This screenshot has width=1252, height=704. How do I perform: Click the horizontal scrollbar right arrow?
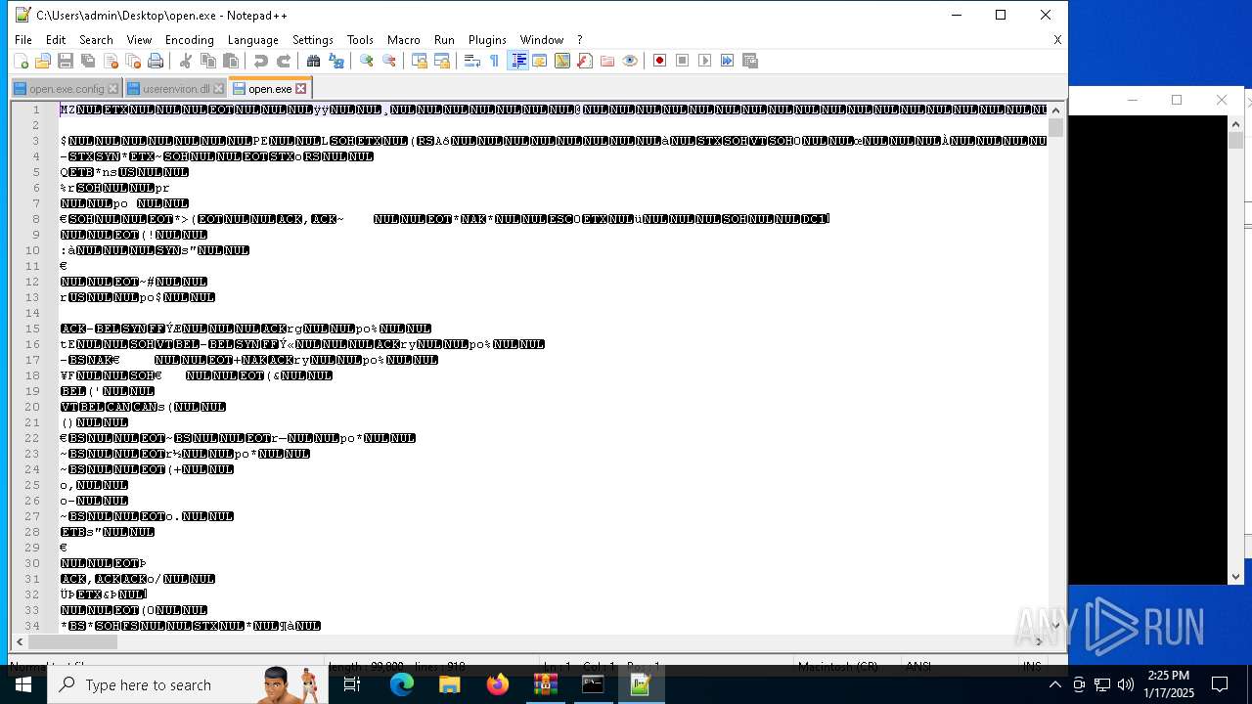1039,641
